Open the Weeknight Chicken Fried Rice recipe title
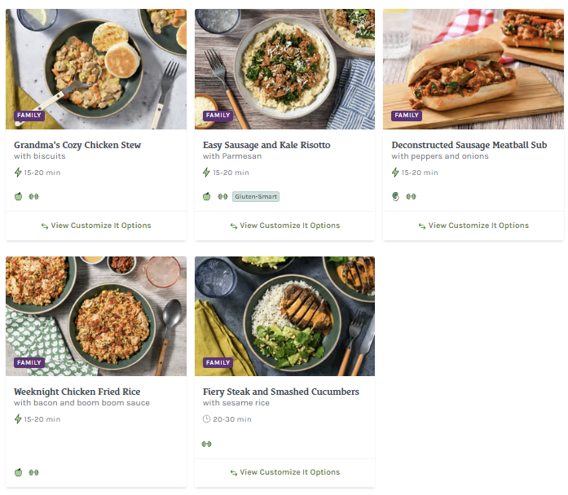This screenshot has height=495, width=568. (77, 392)
